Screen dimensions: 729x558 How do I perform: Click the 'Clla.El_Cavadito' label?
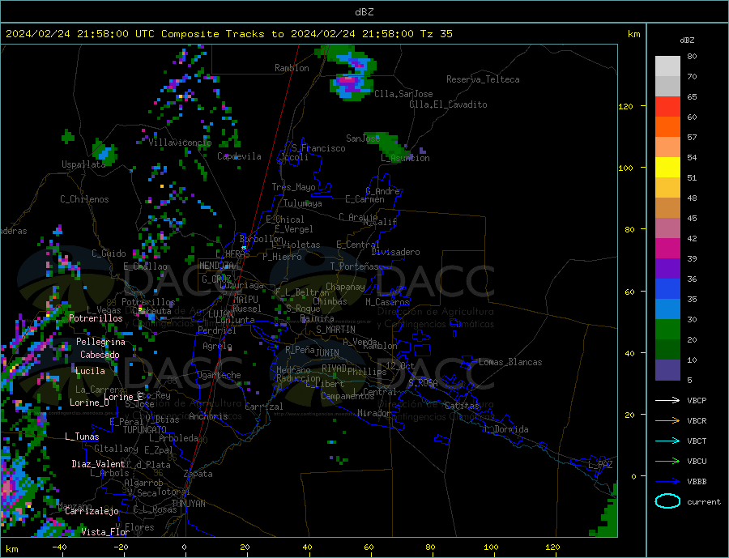[x=448, y=104]
